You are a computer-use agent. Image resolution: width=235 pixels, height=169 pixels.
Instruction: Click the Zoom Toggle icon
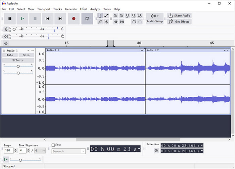click(140, 16)
